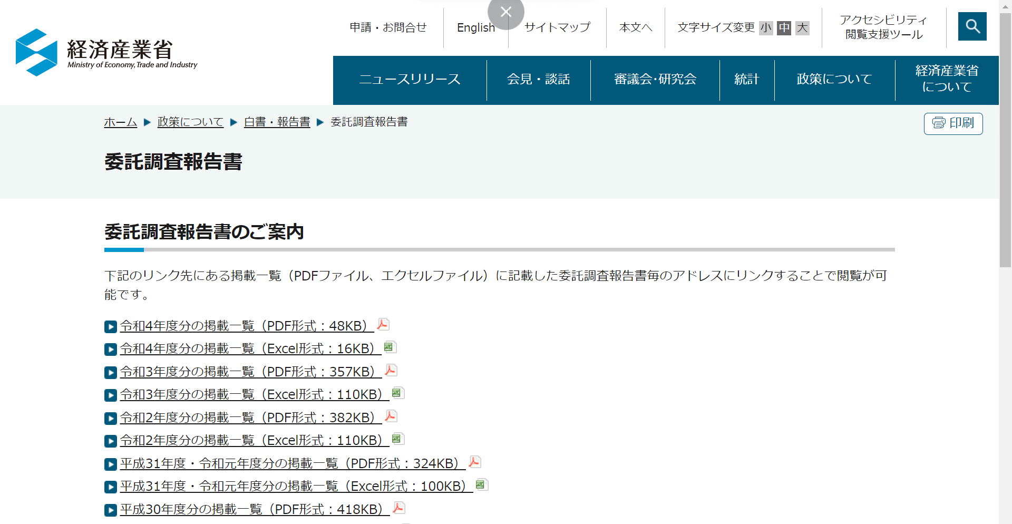Click the PDF icon next to 令和3年度分の掲載一覧
1012x524 pixels.
click(x=391, y=371)
